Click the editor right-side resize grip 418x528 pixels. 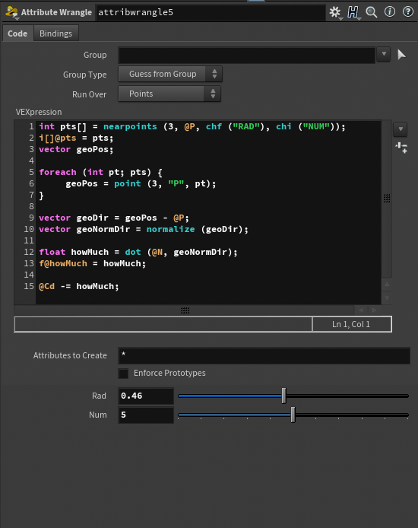click(387, 199)
